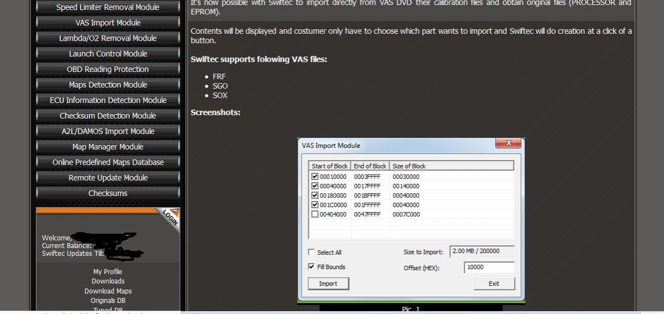This screenshot has width=664, height=314.
Task: Check block starting at 00404000
Action: 315,214
